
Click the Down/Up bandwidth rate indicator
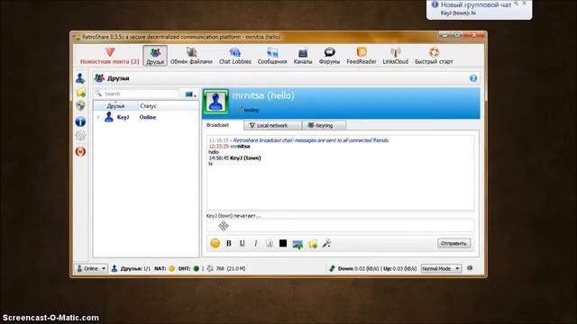(372, 268)
